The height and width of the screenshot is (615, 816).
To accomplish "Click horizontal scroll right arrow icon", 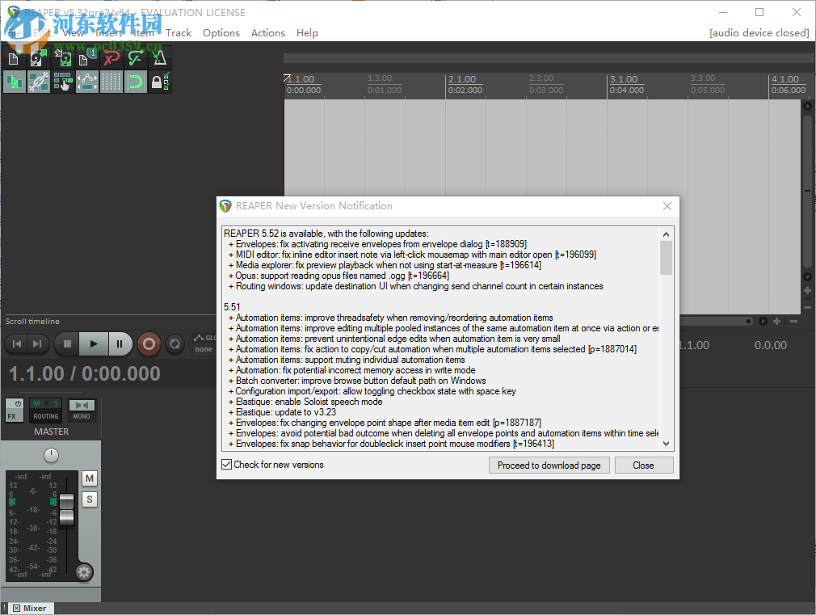I will (763, 322).
